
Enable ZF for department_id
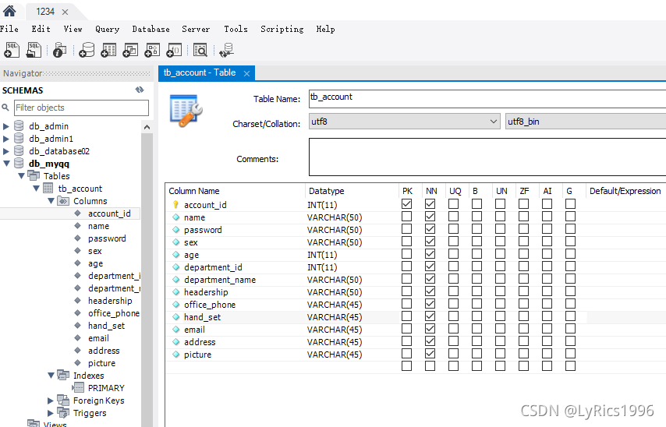coord(523,266)
